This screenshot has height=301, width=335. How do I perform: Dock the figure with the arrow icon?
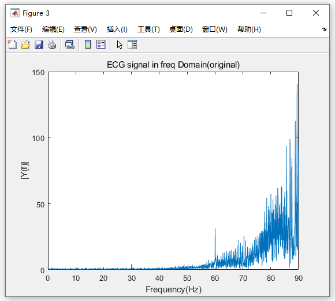click(x=325, y=29)
